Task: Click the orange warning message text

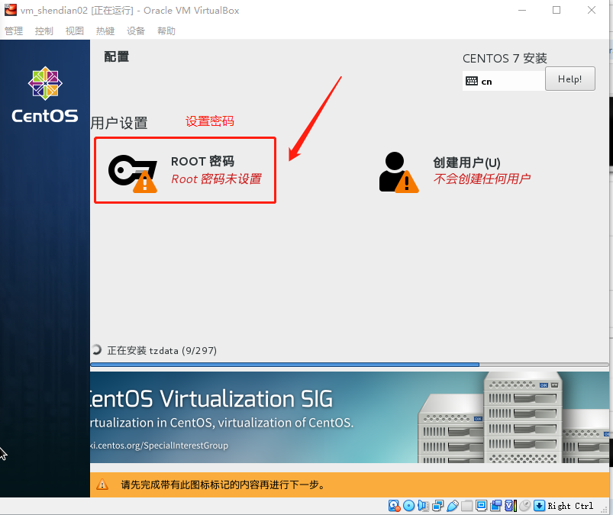Action: point(223,484)
